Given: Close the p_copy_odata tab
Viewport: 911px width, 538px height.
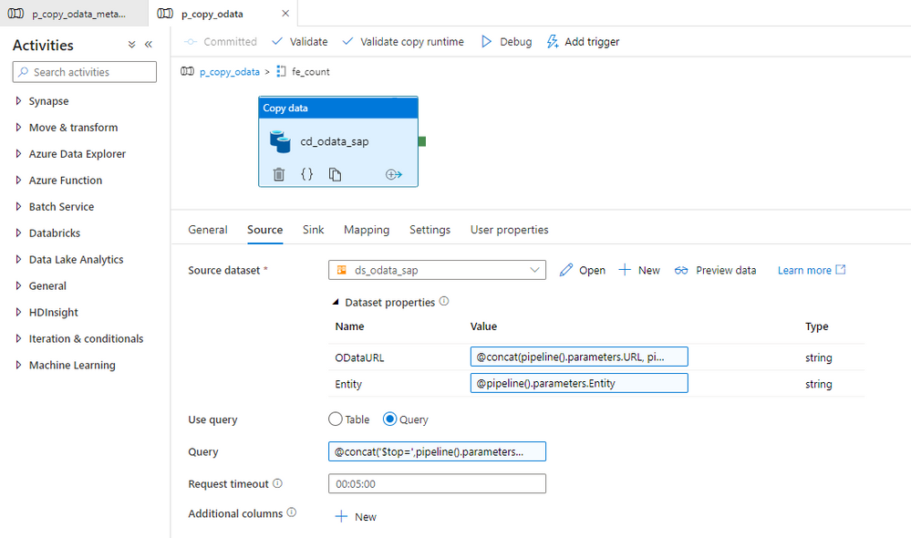Looking at the screenshot, I should pos(285,14).
